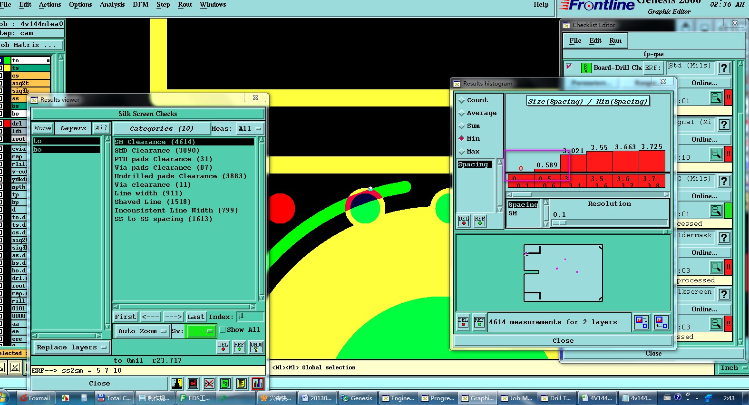749x405 pixels.
Task: Open Sv green color dropdown
Action: (202, 331)
